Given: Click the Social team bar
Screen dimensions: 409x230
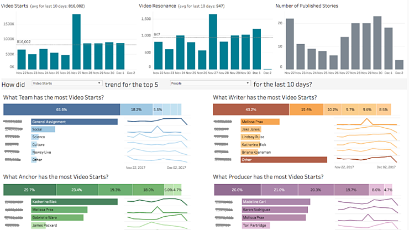Looking at the screenshot, I should (43, 129).
